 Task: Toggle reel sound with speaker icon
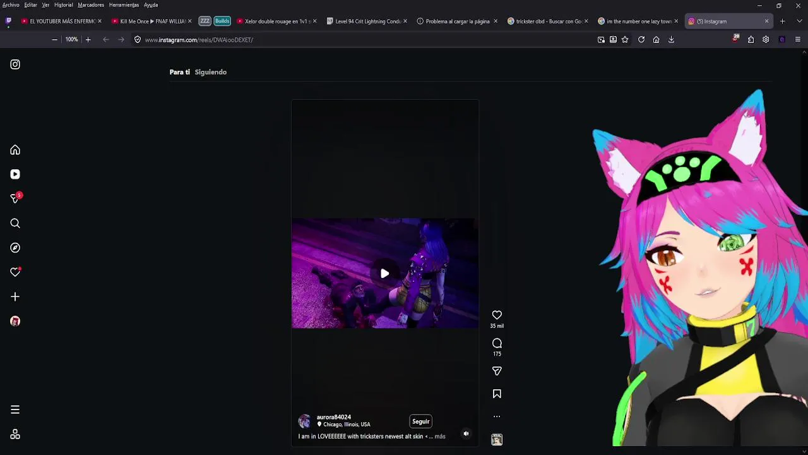pyautogui.click(x=466, y=434)
